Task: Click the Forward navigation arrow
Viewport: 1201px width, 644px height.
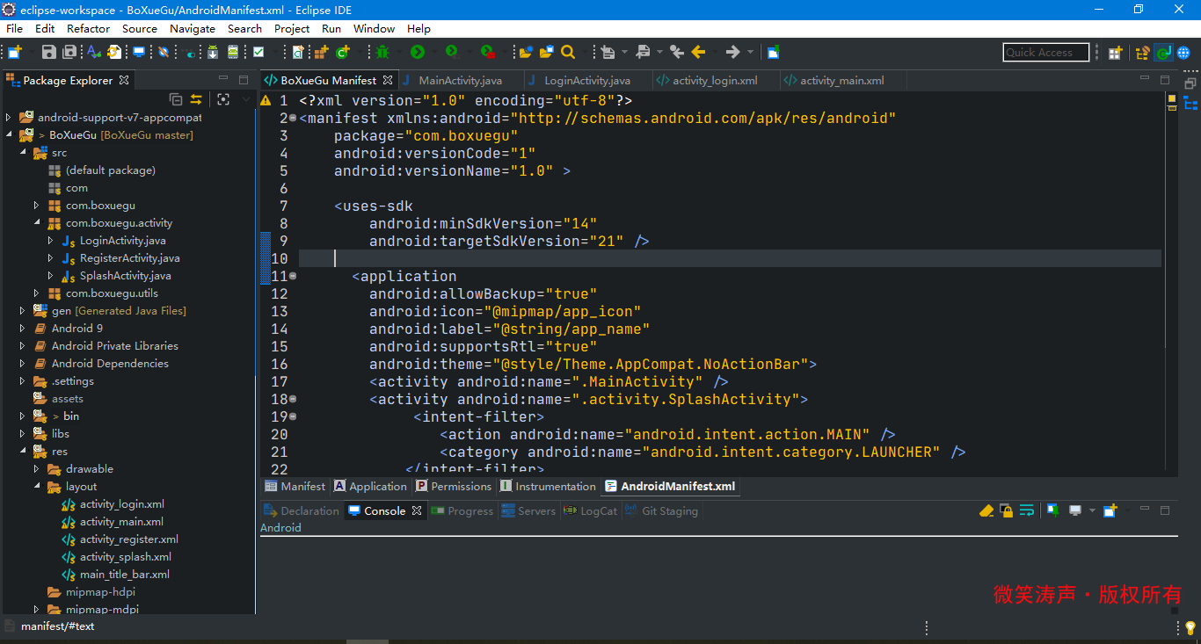Action: point(732,53)
